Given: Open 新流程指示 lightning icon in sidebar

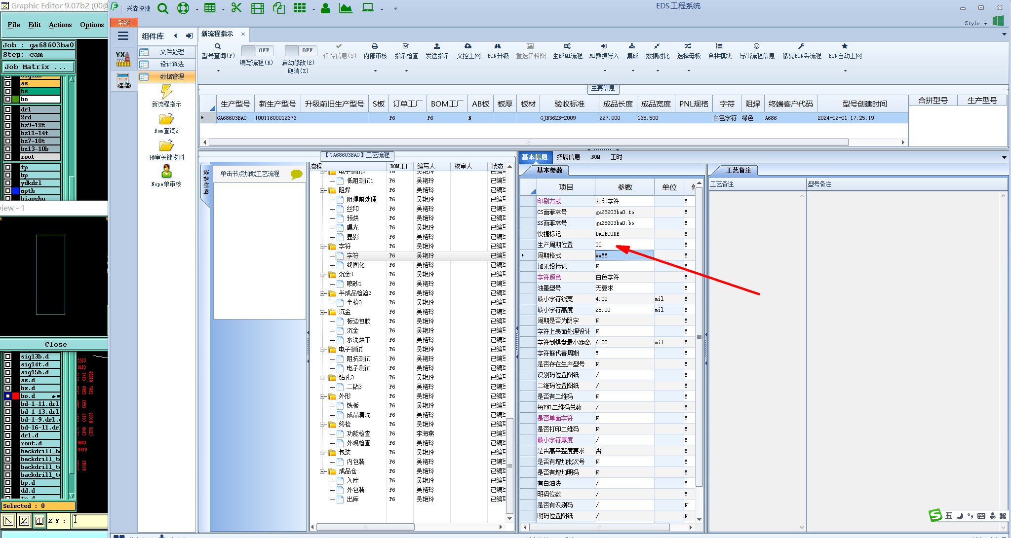Looking at the screenshot, I should tap(166, 92).
